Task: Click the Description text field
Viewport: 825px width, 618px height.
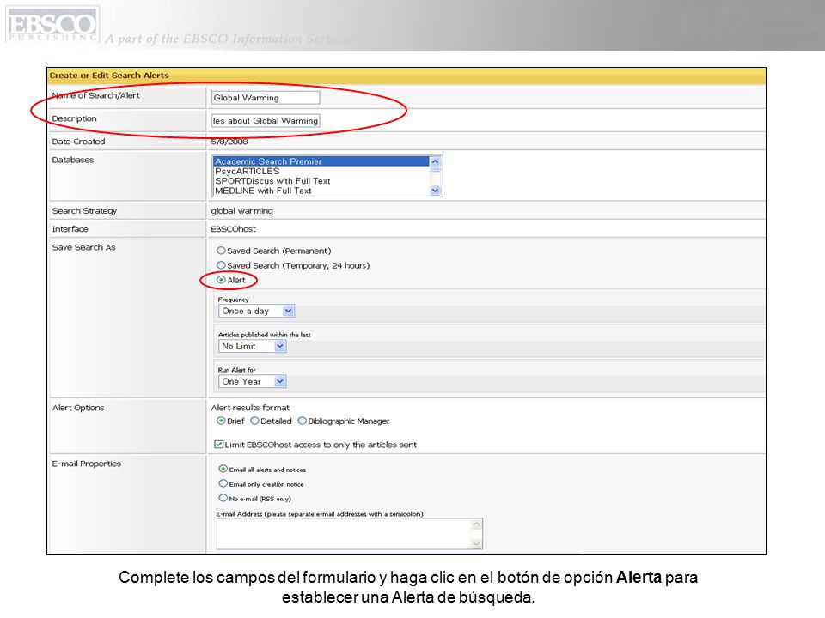Action: point(266,121)
